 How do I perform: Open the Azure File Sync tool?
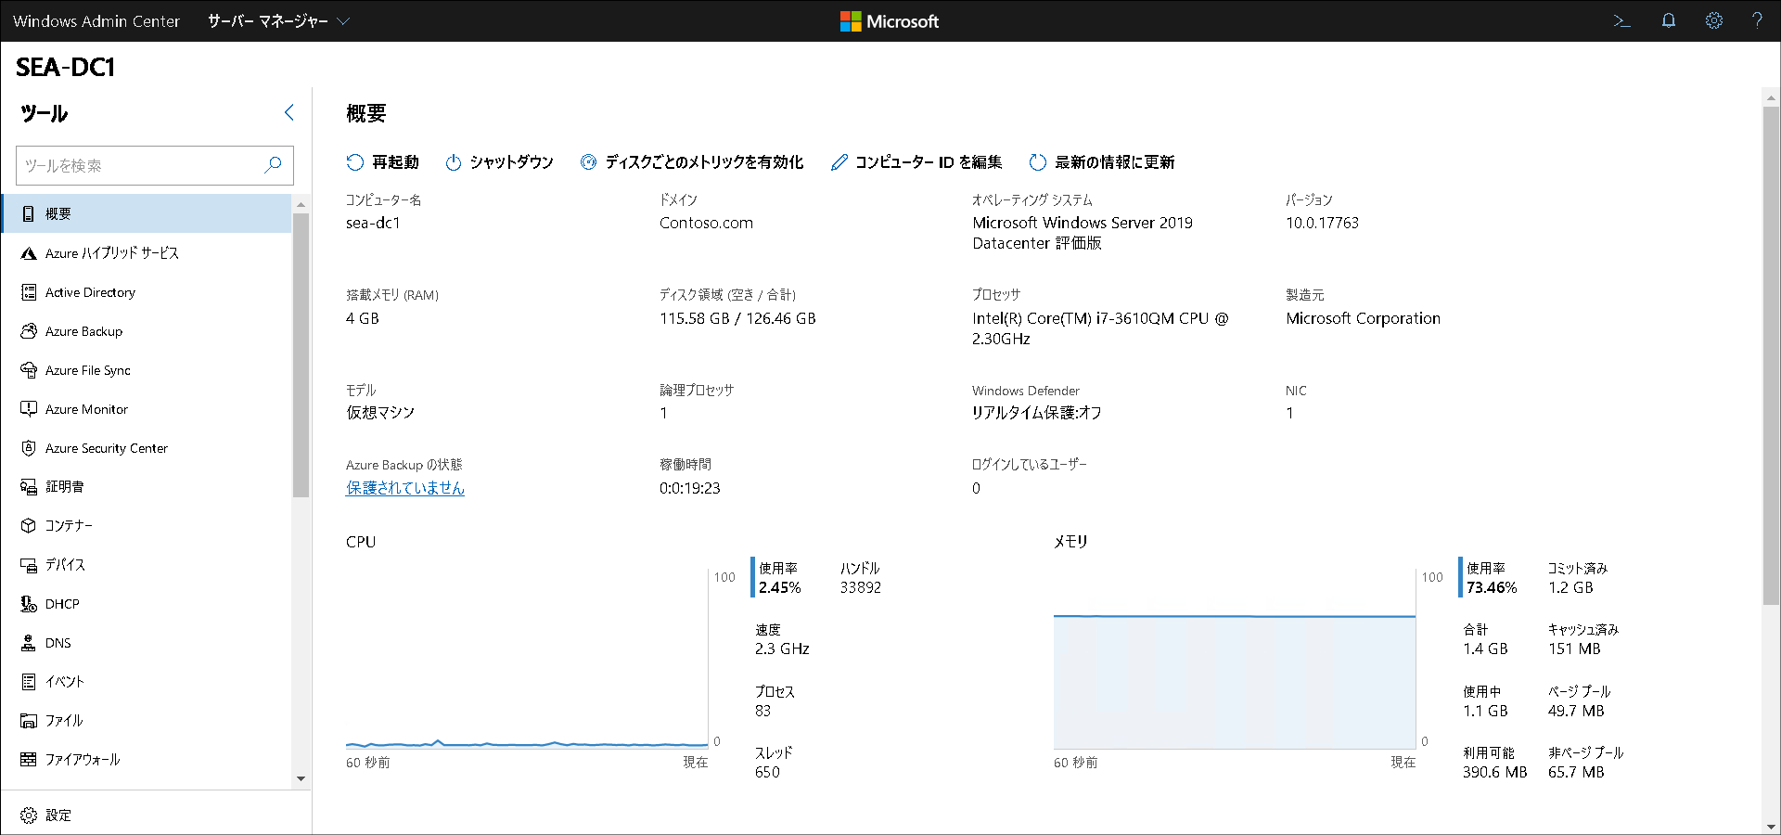click(87, 369)
